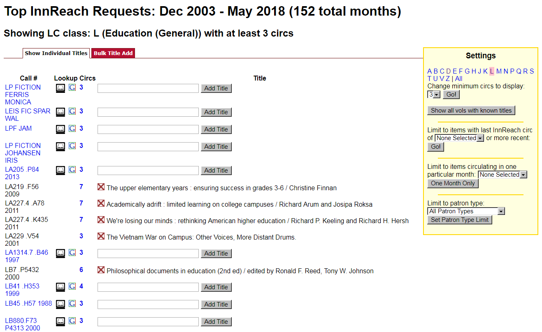Open minimum circs dropdown
This screenshot has width=542, height=332.
click(434, 95)
